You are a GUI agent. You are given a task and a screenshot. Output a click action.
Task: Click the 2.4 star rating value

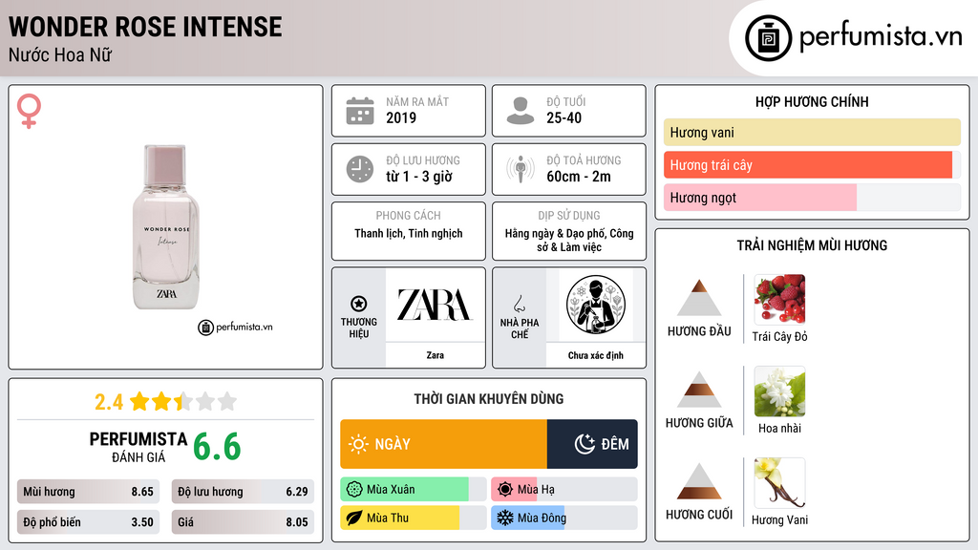point(109,402)
